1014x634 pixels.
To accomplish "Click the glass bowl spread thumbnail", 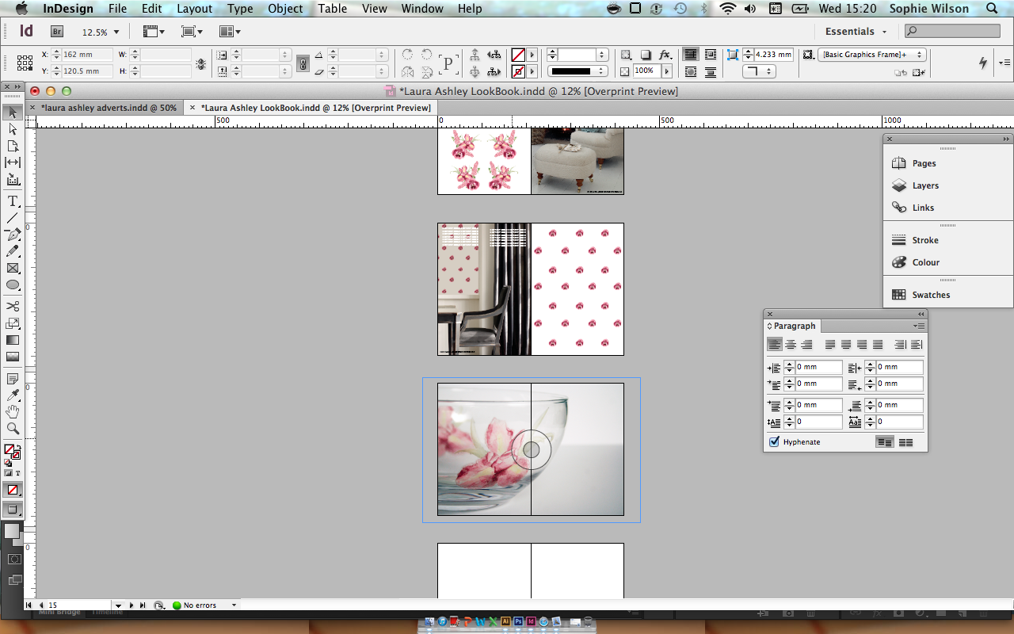I will click(531, 449).
